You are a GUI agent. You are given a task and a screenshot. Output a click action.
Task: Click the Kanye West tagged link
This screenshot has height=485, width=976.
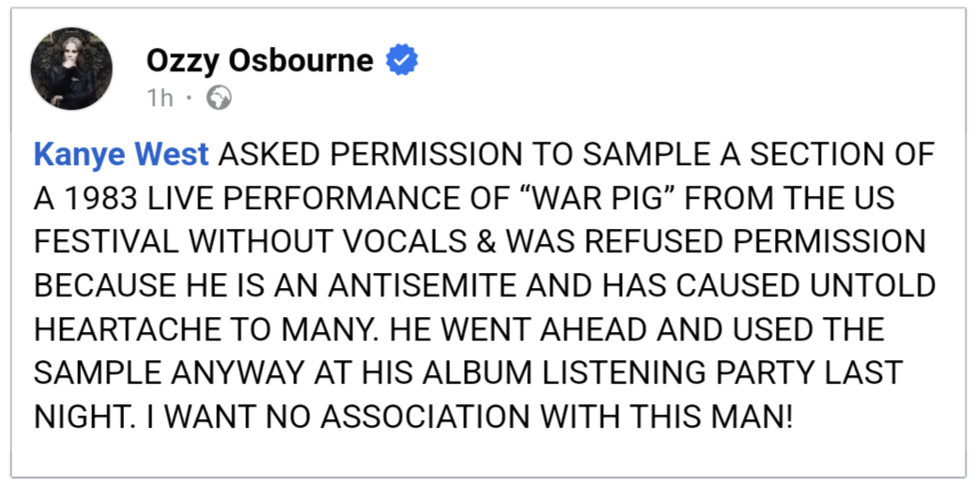pyautogui.click(x=120, y=157)
